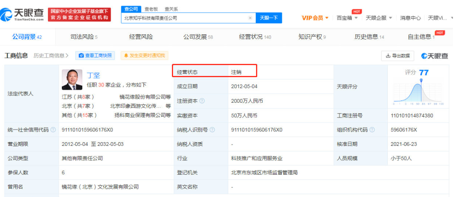465x197 pixels.
Task: Click the download icon in 导出数据
Action: [388, 56]
